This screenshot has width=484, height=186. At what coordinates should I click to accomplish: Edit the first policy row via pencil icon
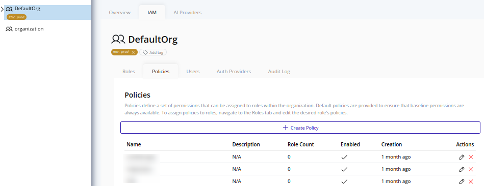tap(462, 157)
